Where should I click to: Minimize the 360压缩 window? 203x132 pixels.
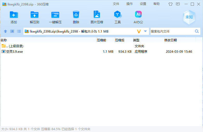point(186,4)
